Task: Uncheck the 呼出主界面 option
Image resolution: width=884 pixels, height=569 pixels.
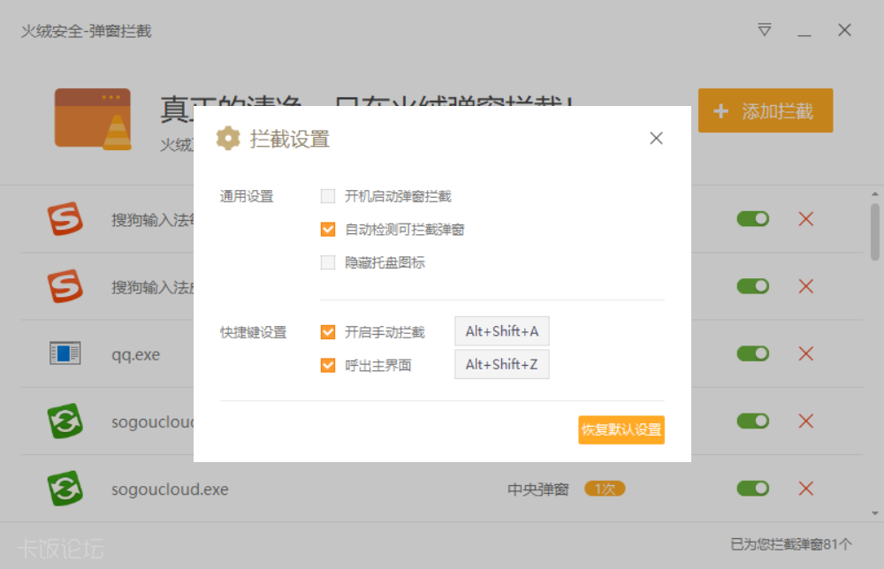Action: [x=328, y=365]
